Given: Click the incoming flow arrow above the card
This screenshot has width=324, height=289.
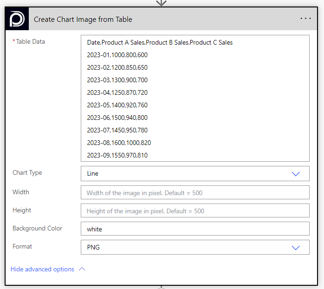Looking at the screenshot, I should point(161,3).
